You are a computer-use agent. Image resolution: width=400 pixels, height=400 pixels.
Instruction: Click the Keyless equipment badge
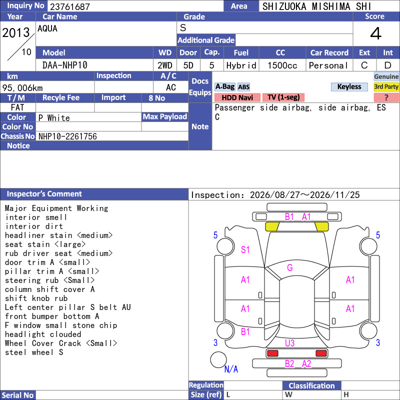pos(349,86)
